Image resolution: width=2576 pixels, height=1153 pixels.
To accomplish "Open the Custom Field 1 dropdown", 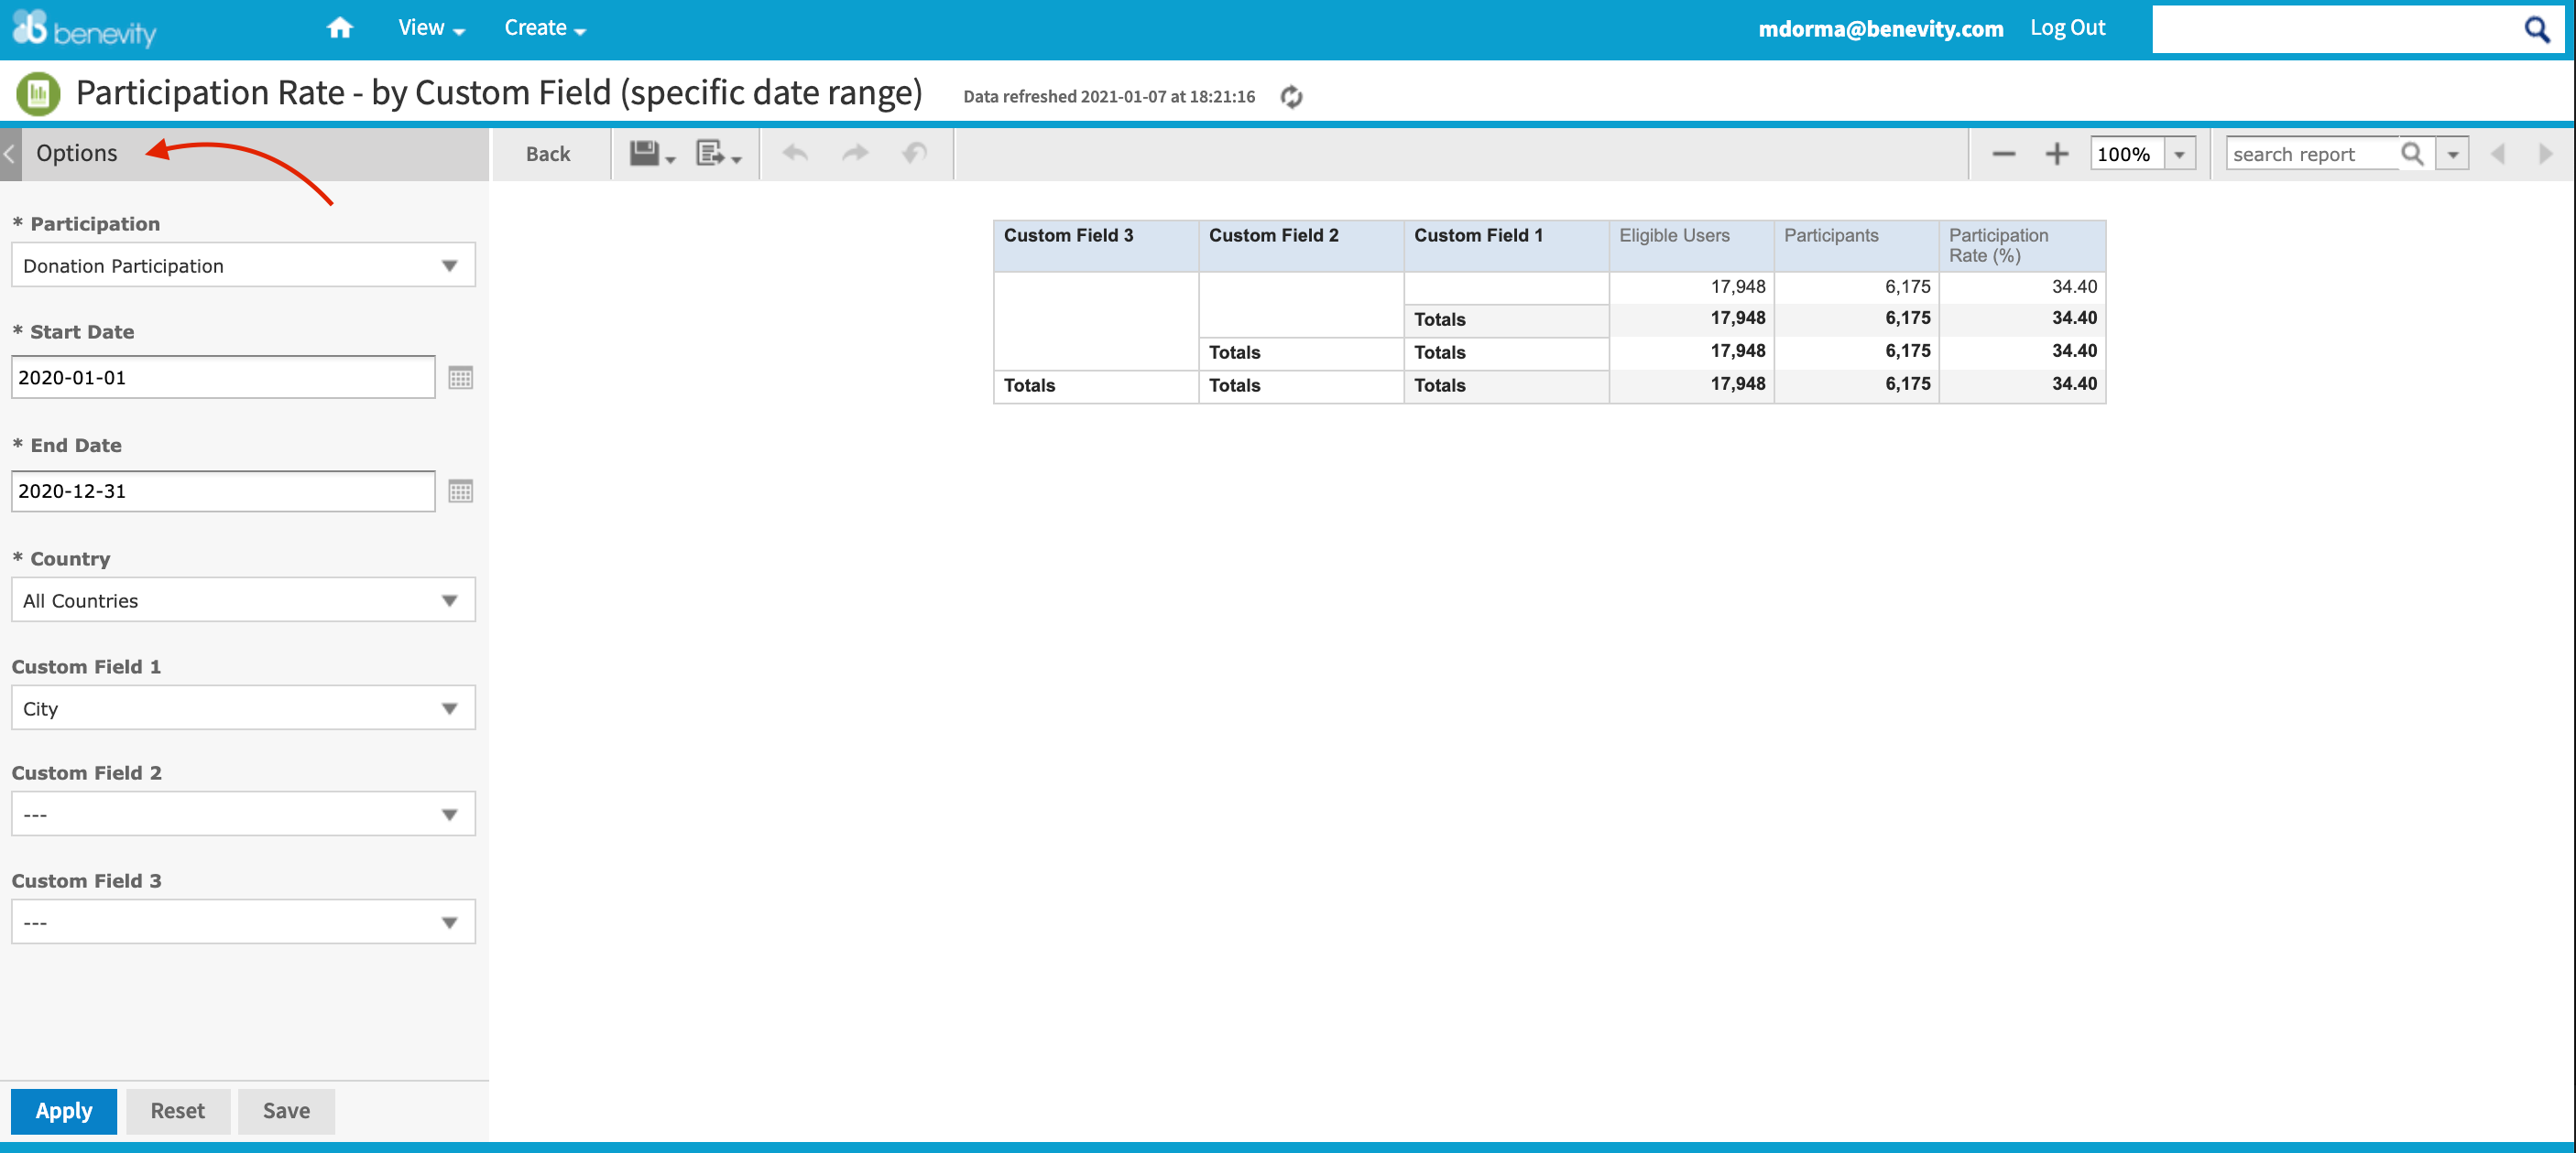I will 243,708.
